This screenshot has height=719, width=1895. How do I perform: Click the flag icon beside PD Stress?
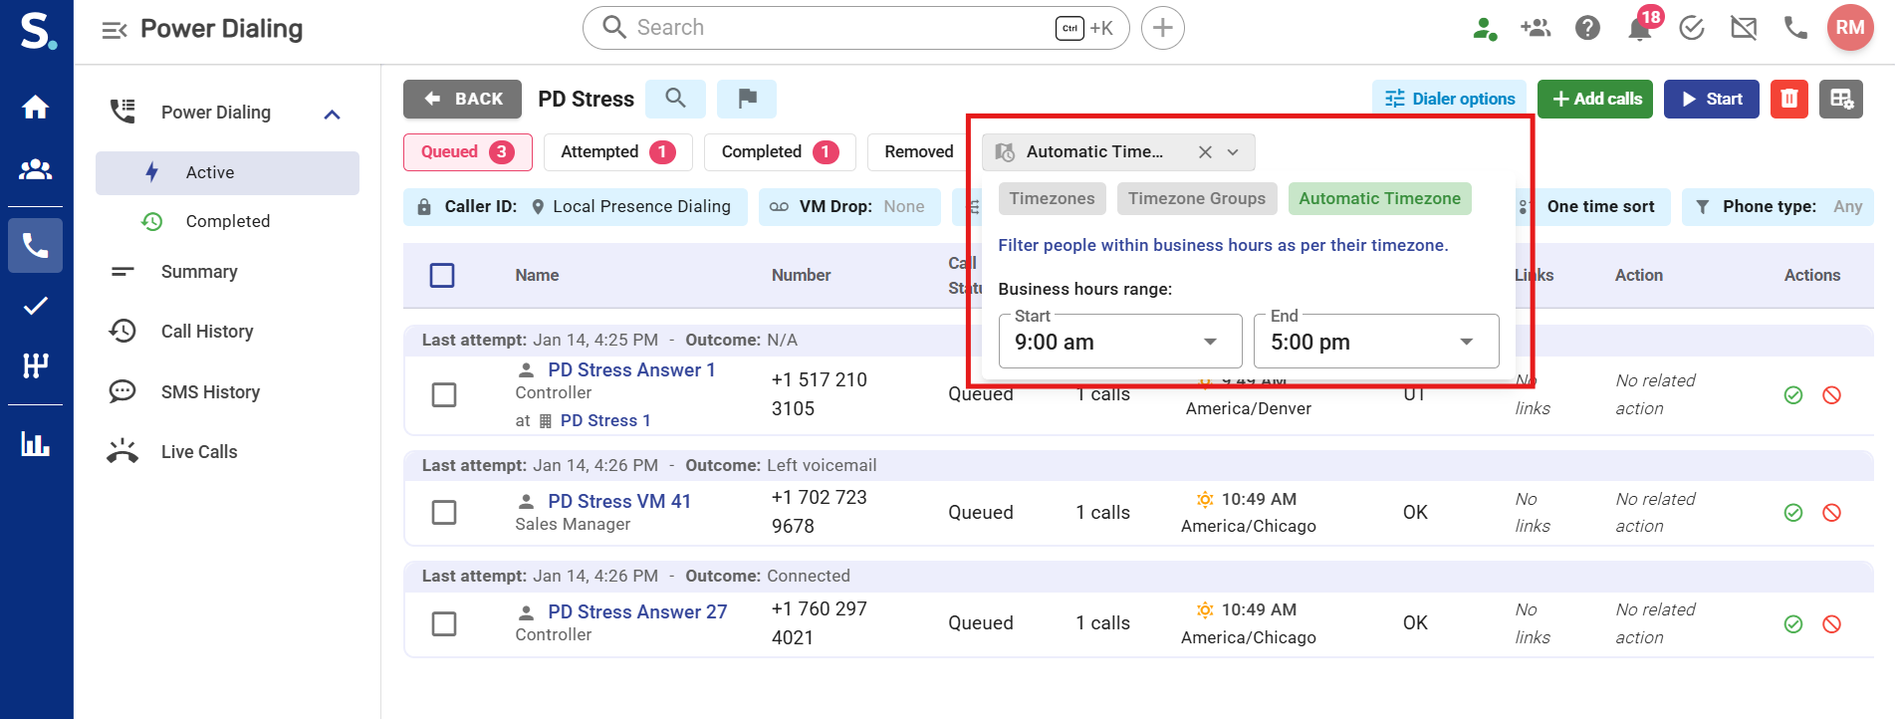tap(747, 99)
